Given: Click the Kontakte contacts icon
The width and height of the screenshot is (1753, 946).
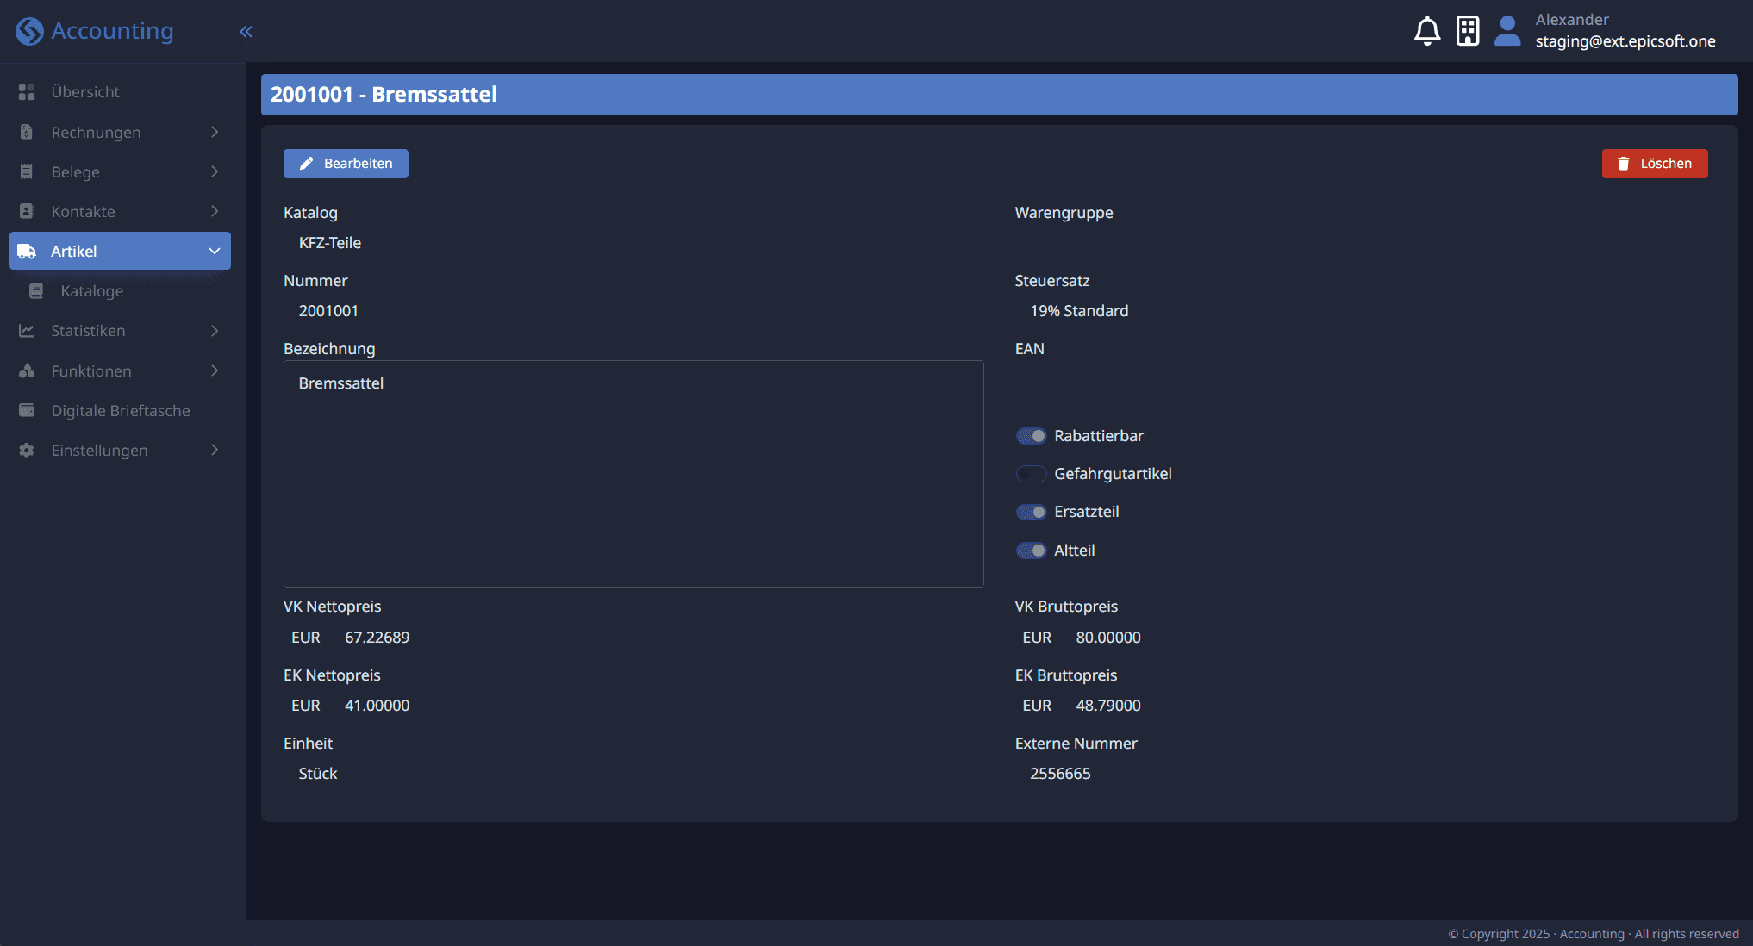Looking at the screenshot, I should pos(27,211).
